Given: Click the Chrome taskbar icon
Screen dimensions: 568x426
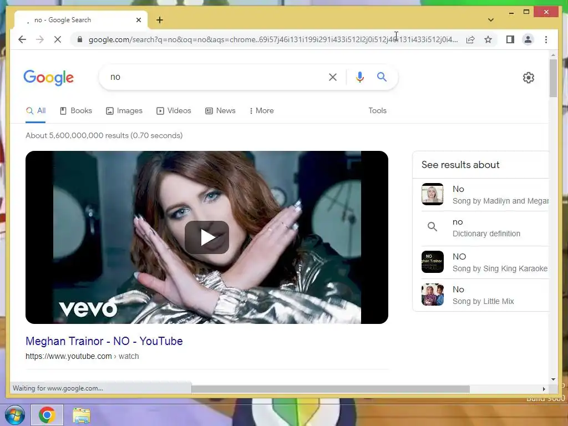Looking at the screenshot, I should 47,415.
